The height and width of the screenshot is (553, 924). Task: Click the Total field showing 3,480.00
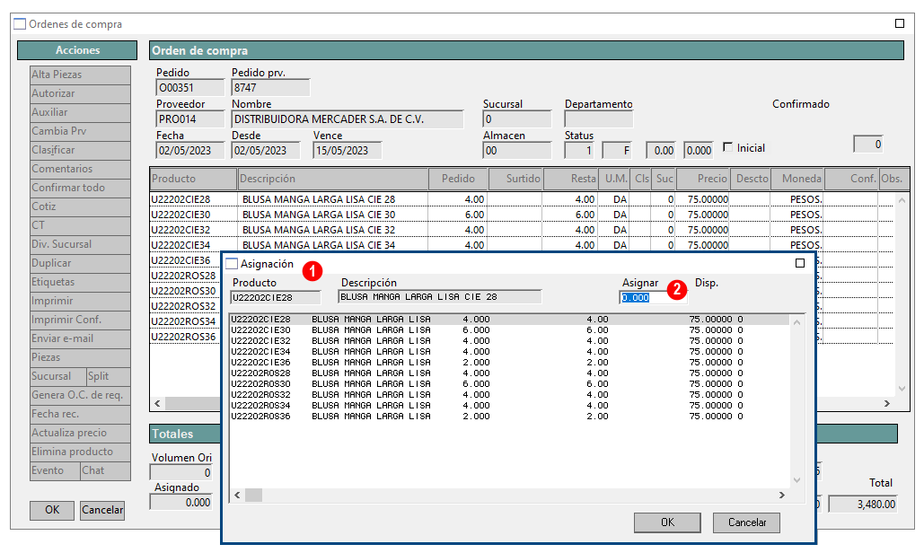coord(863,505)
